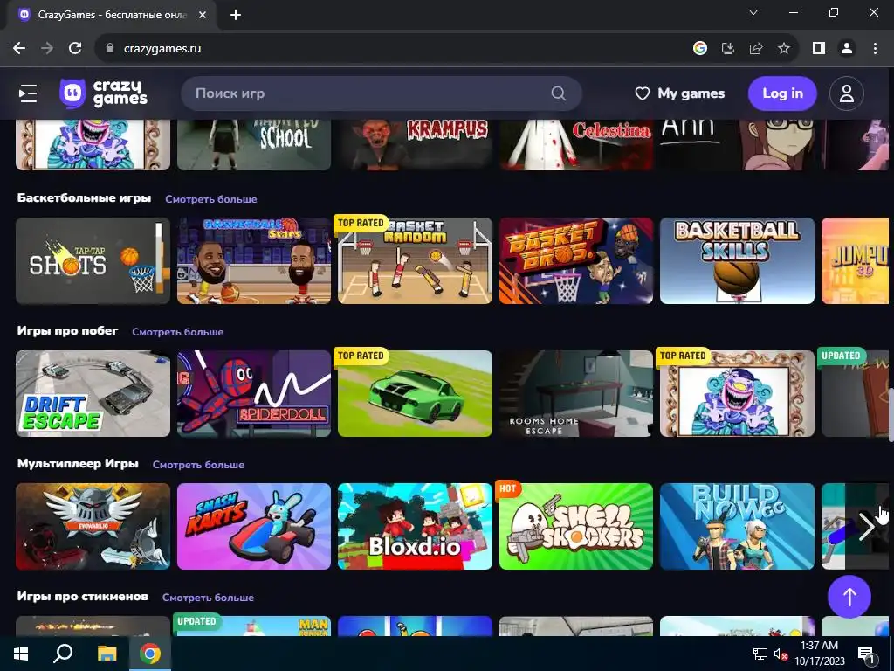The image size is (894, 671).
Task: Click the next arrow on the multiplayer row
Action: tap(867, 527)
